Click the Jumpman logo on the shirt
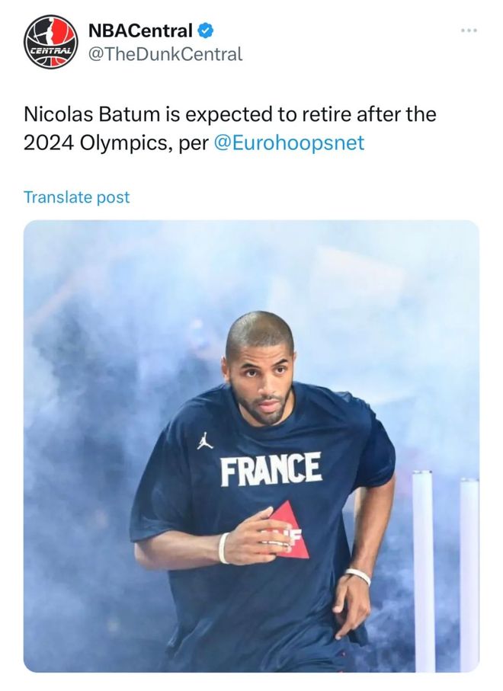The image size is (503, 691). (x=205, y=440)
